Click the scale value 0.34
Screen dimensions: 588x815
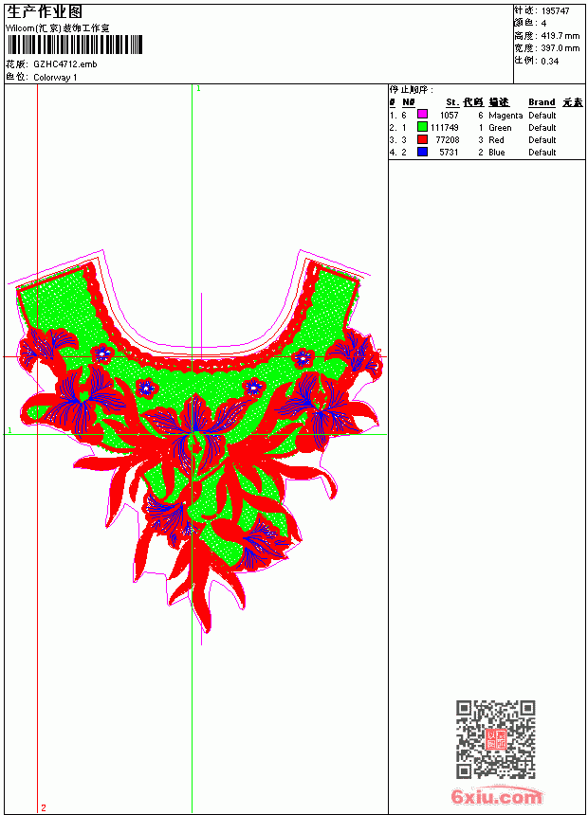coord(549,62)
